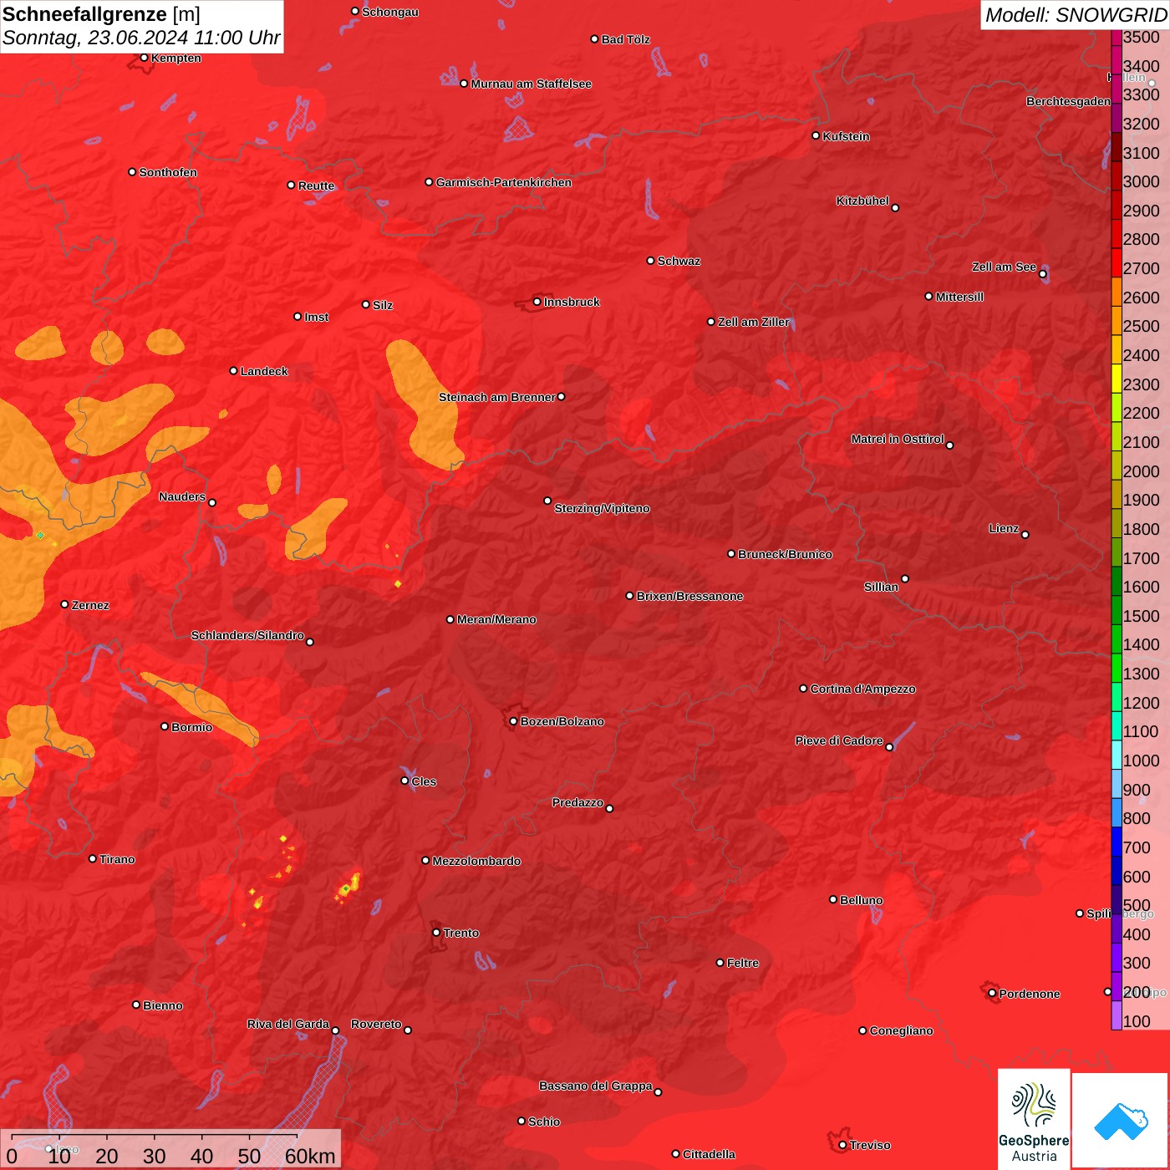Click the Sterzing/Vipiteno label

pos(602,508)
